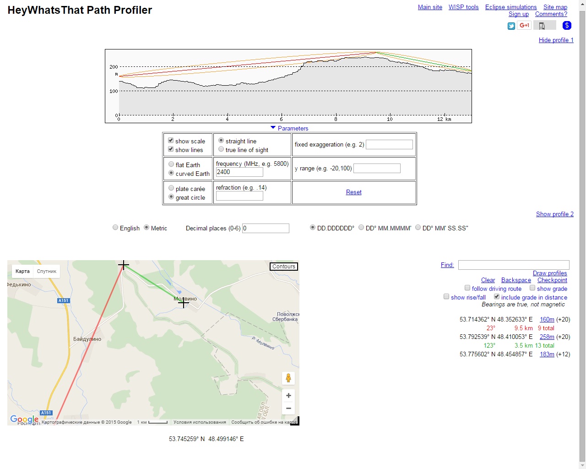
Task: Click the 258m elevation link
Action: [547, 337]
